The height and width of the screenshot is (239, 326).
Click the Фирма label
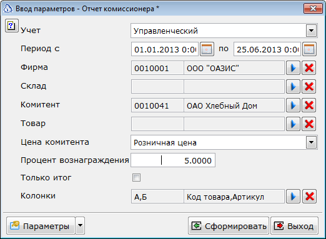pos(34,67)
